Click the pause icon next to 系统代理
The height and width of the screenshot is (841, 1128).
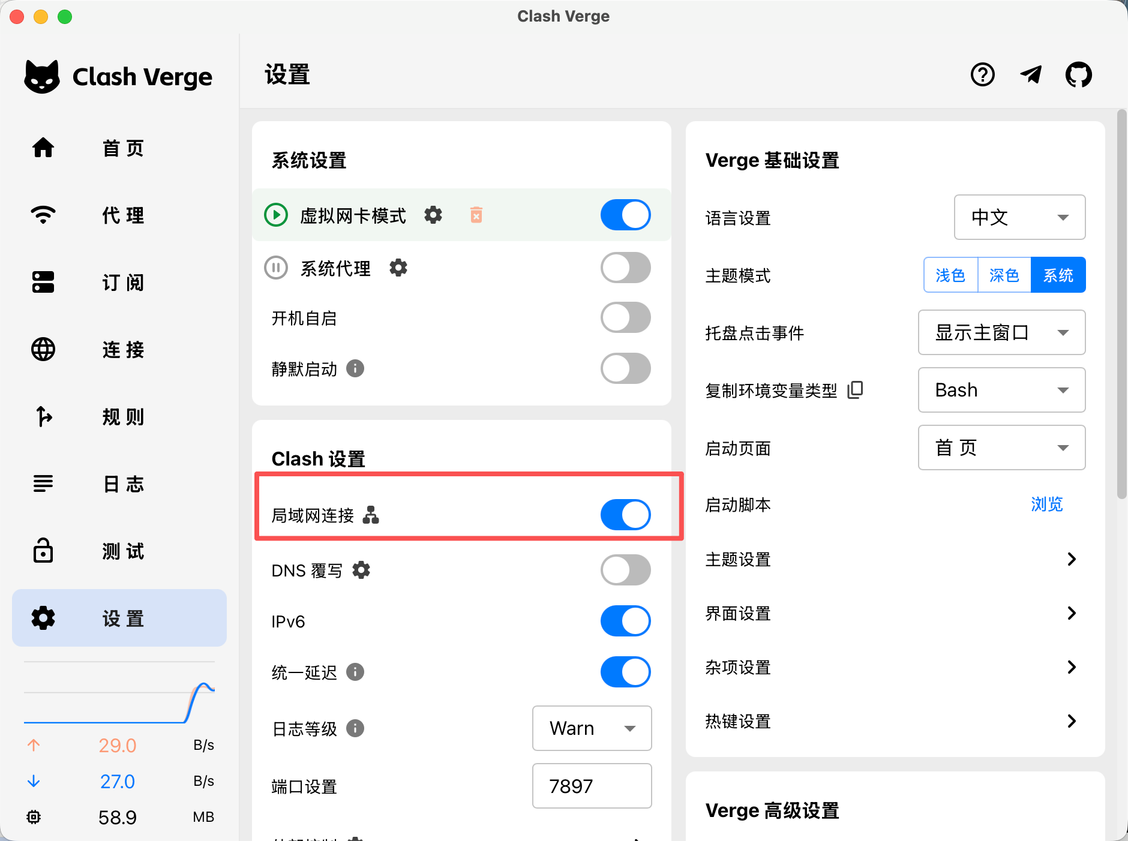tap(276, 268)
